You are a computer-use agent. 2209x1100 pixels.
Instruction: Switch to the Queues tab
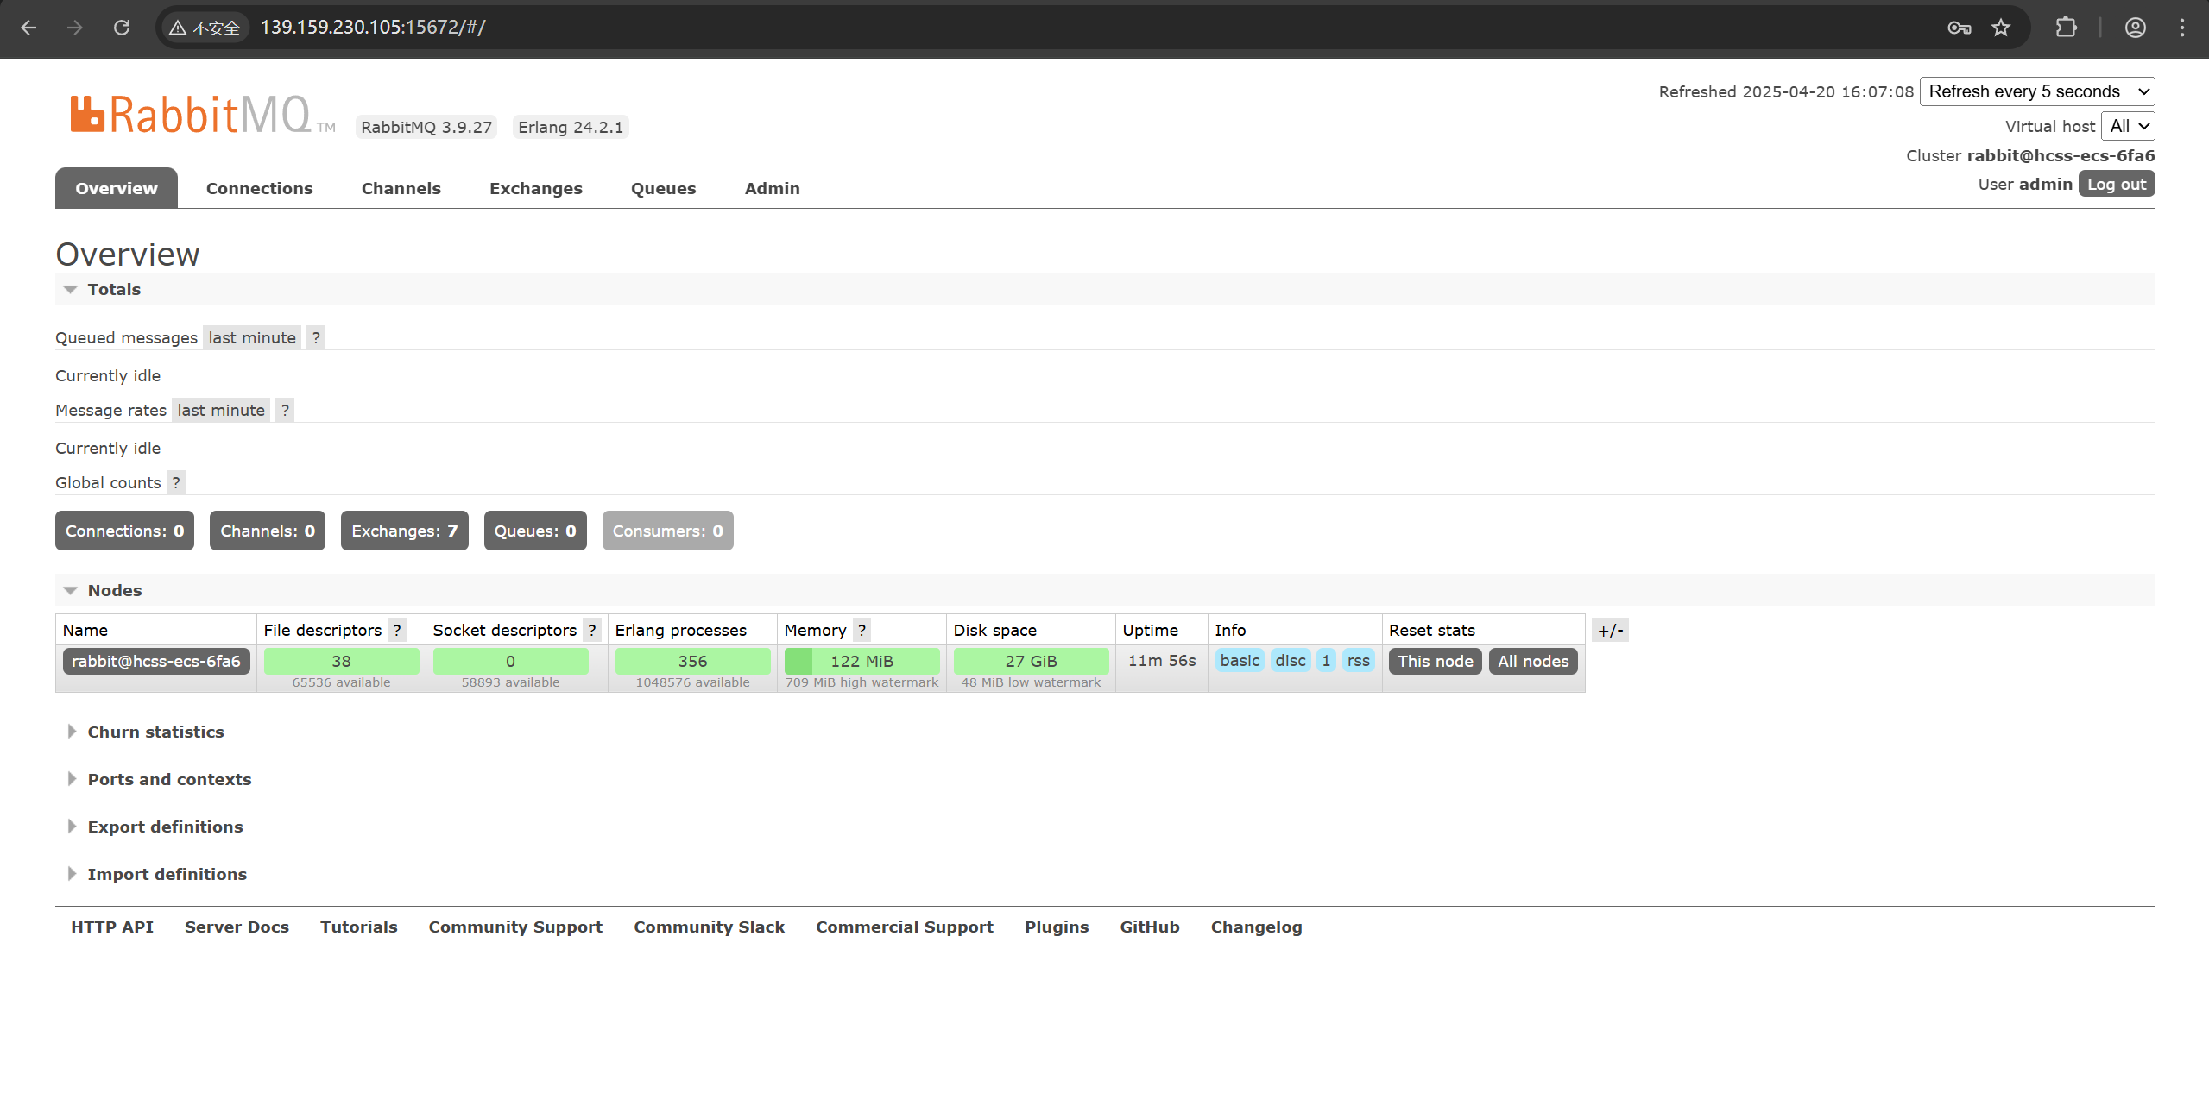click(663, 188)
